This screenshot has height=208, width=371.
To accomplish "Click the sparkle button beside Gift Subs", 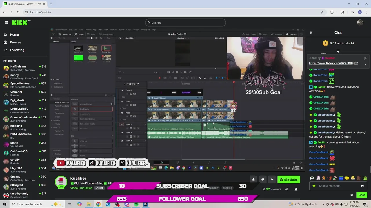I will pyautogui.click(x=272, y=179).
